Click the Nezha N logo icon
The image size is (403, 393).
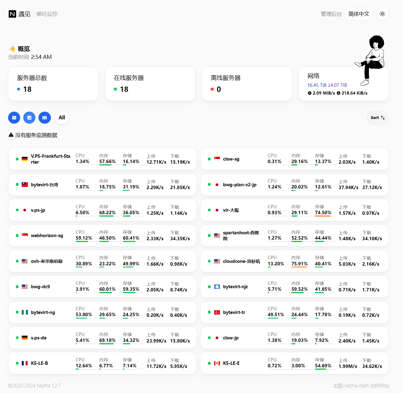click(12, 14)
